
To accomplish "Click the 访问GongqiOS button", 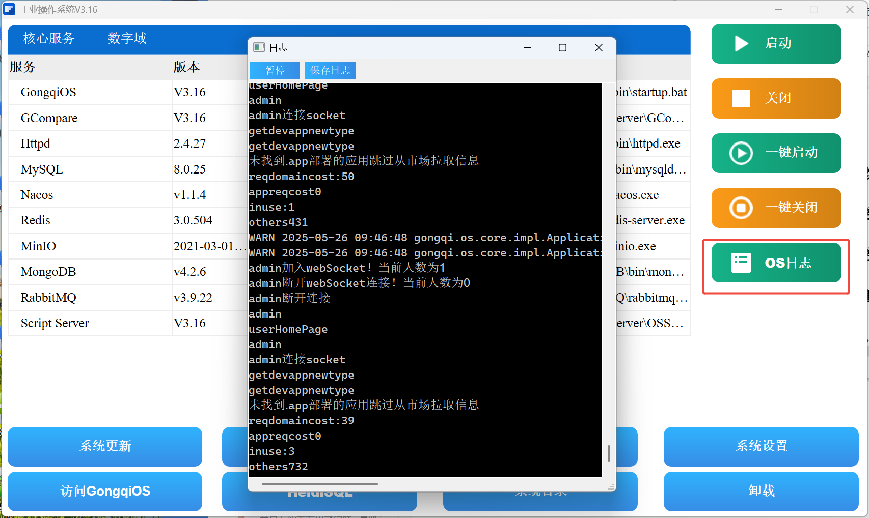I will point(105,491).
